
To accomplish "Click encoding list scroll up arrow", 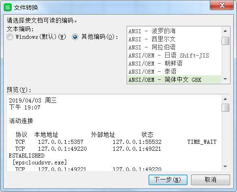I will (225, 31).
